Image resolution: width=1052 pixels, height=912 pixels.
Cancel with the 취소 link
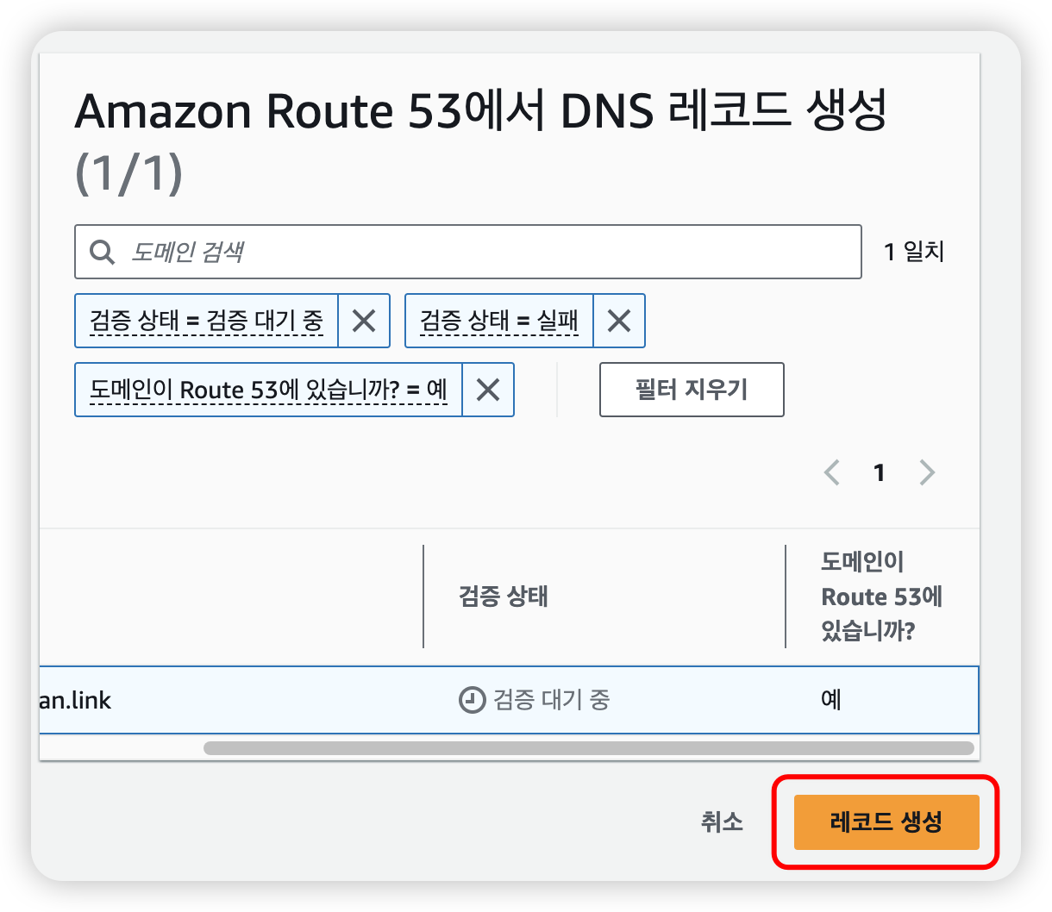[x=722, y=821]
